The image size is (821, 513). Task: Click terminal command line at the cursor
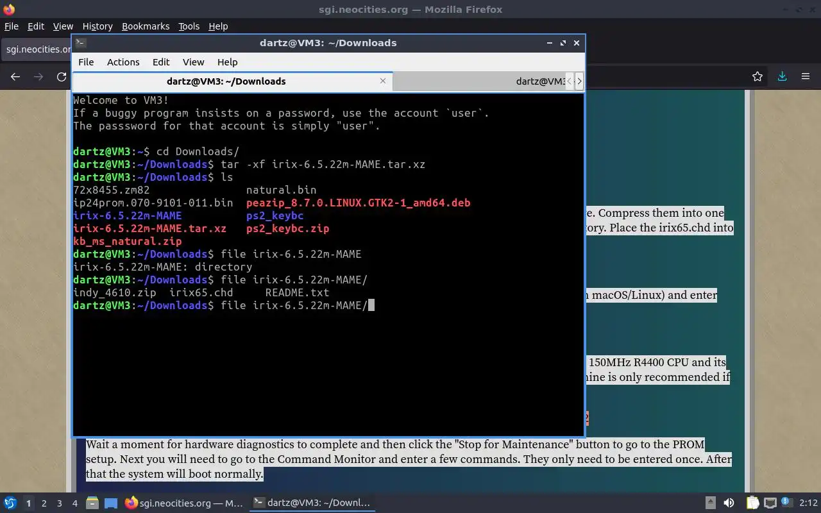[371, 305]
